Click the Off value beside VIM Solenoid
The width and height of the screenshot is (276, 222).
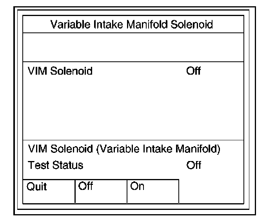coord(194,71)
